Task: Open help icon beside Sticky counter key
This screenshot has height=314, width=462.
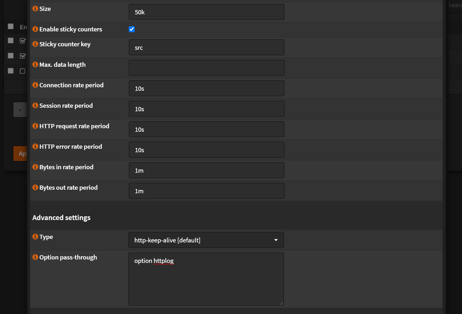Action: (x=35, y=44)
